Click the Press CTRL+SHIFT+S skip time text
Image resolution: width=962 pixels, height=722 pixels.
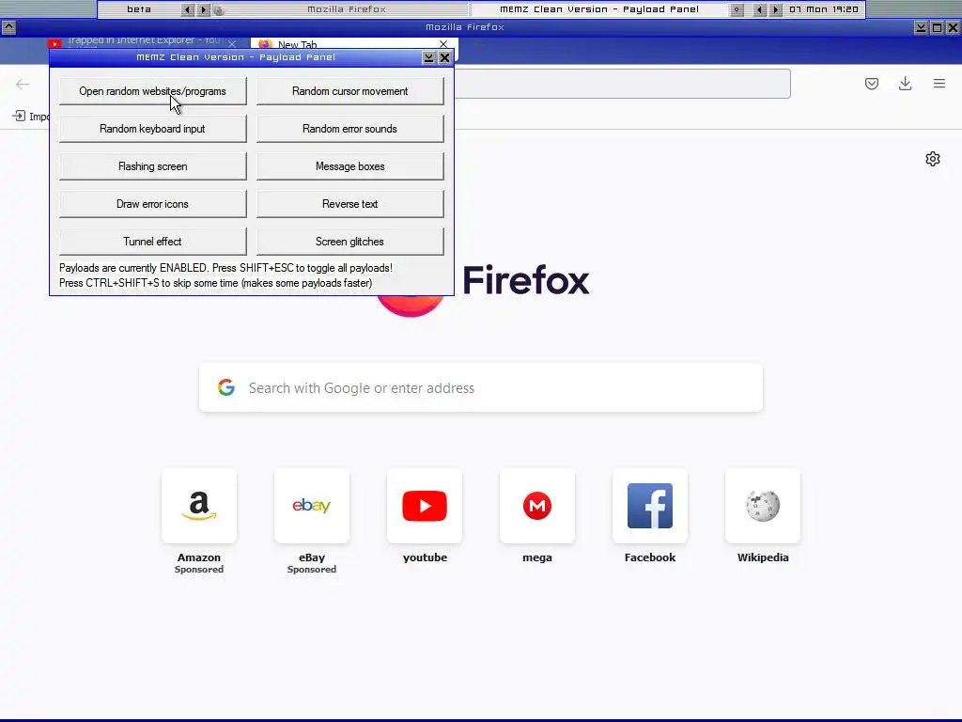[215, 283]
